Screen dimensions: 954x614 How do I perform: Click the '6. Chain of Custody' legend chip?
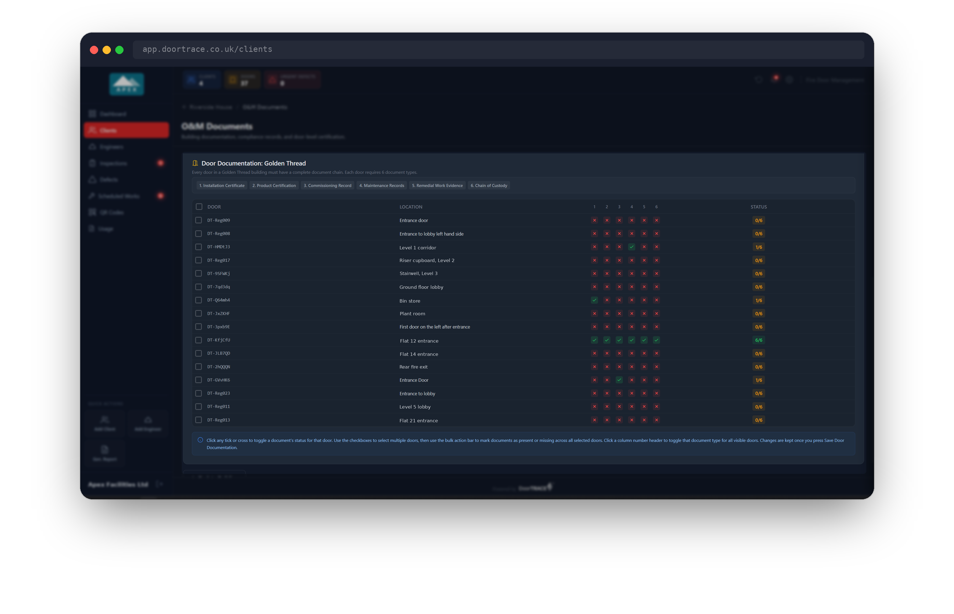click(489, 185)
